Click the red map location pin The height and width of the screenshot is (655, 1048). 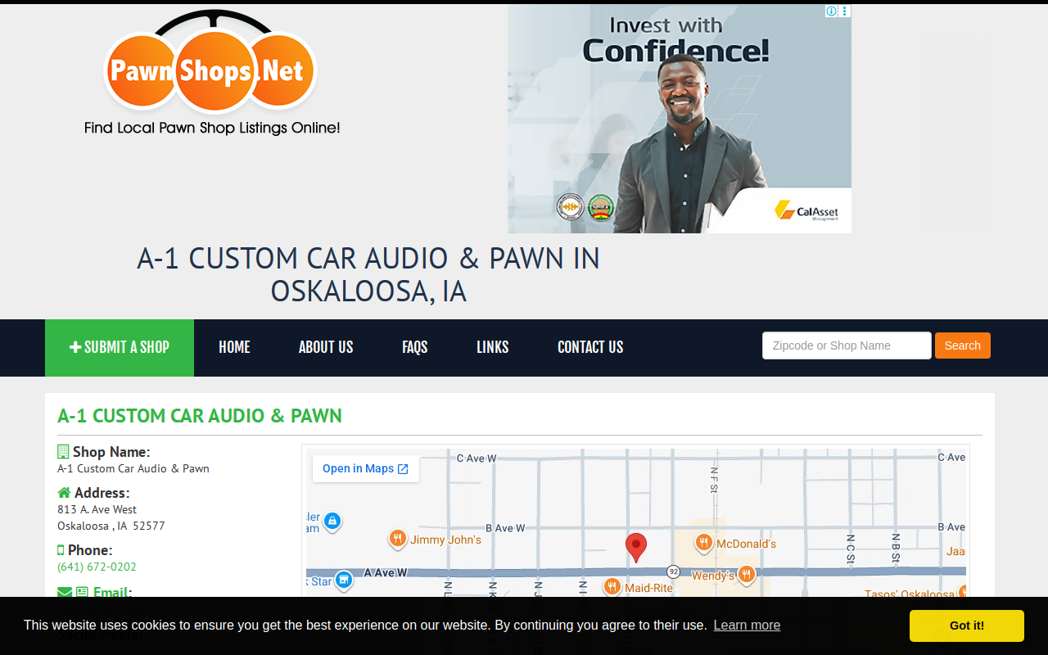(x=636, y=548)
